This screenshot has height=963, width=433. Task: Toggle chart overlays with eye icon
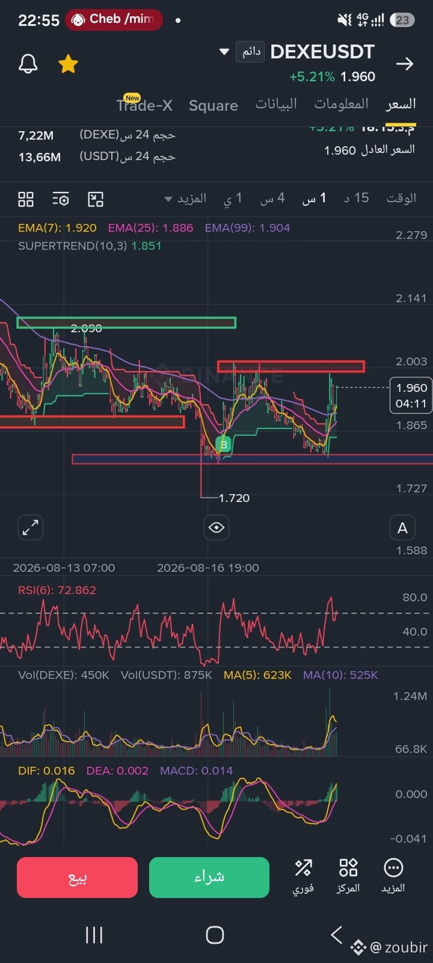[216, 527]
